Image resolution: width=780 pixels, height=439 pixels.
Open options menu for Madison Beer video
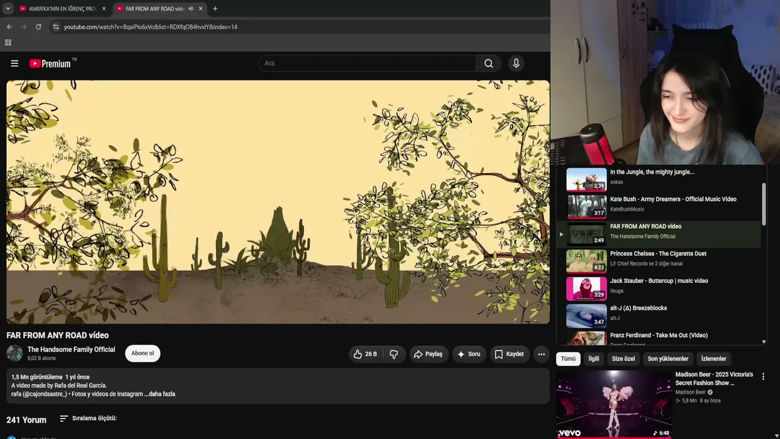[x=763, y=377]
